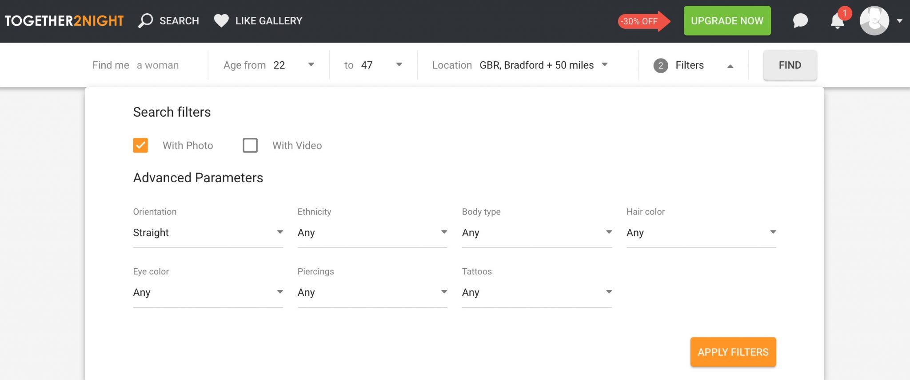Open the LIKE GALLERY menu item

269,21
